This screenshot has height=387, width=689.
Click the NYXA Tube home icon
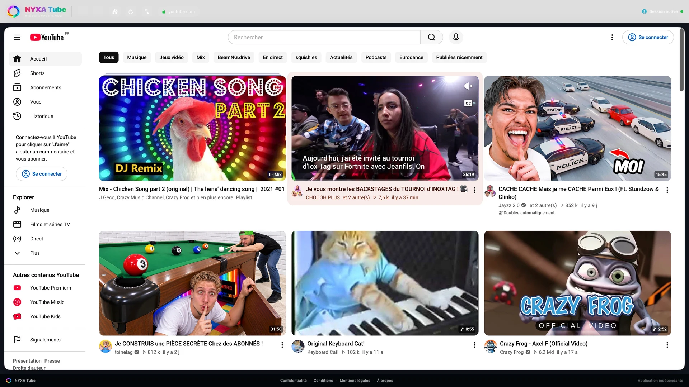(x=114, y=11)
